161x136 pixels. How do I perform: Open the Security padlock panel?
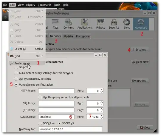tap(114, 24)
